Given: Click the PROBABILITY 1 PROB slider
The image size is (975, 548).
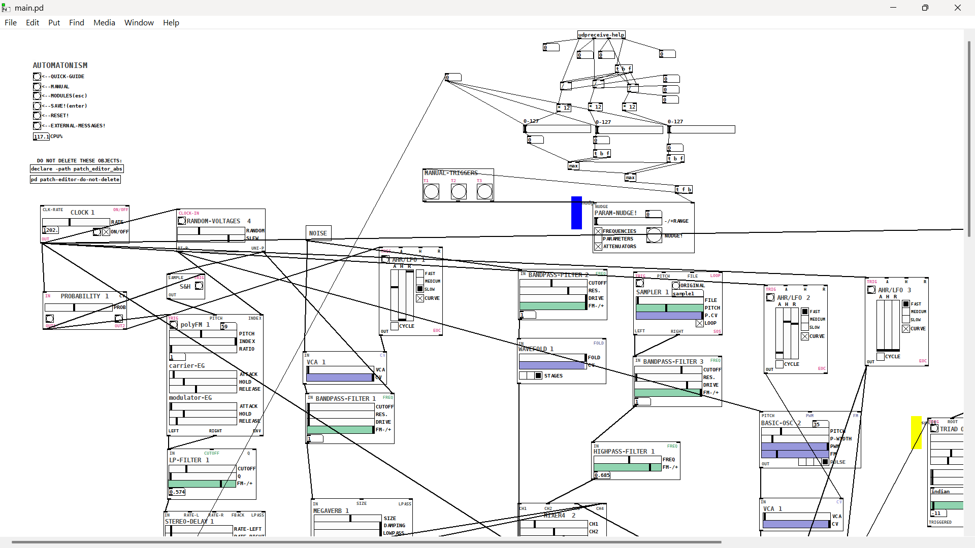Looking at the screenshot, I should click(x=79, y=307).
